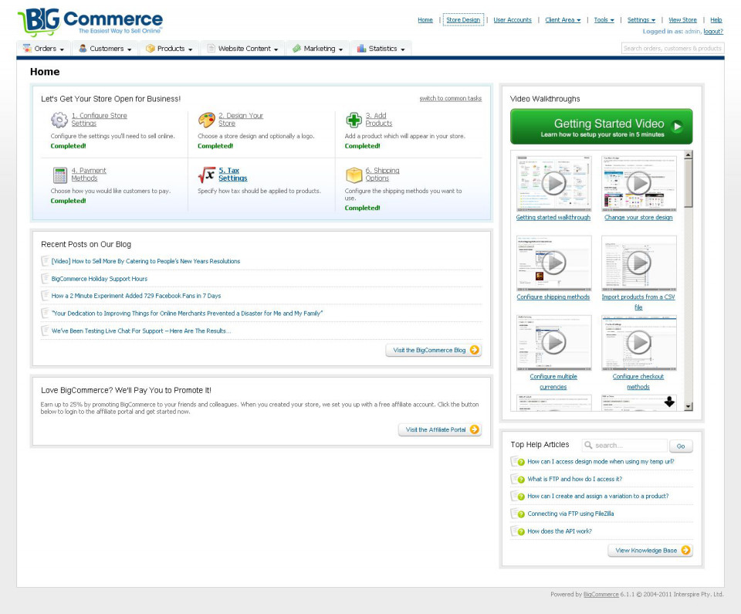Screen dimensions: 741x614
Task: Open Help in top navigation
Action: [x=716, y=20]
